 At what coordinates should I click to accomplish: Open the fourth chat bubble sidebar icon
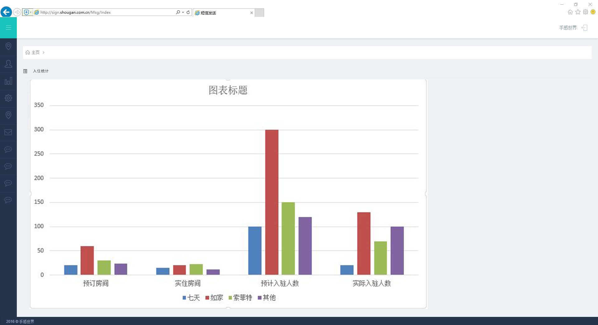(8, 200)
